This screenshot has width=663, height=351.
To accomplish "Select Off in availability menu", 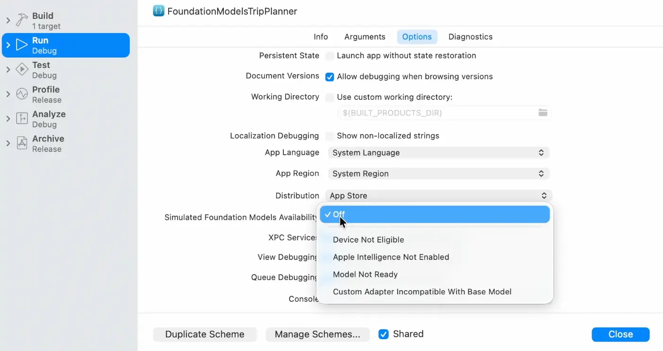I will point(435,214).
